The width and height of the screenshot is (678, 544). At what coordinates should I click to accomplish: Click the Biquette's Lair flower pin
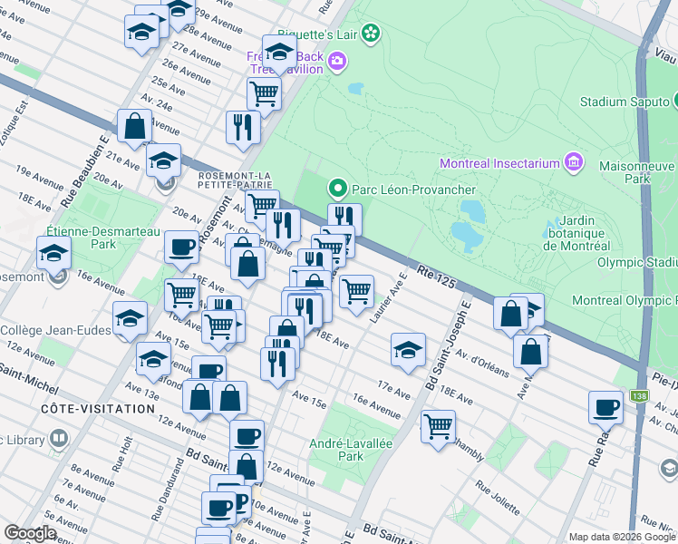pyautogui.click(x=371, y=34)
